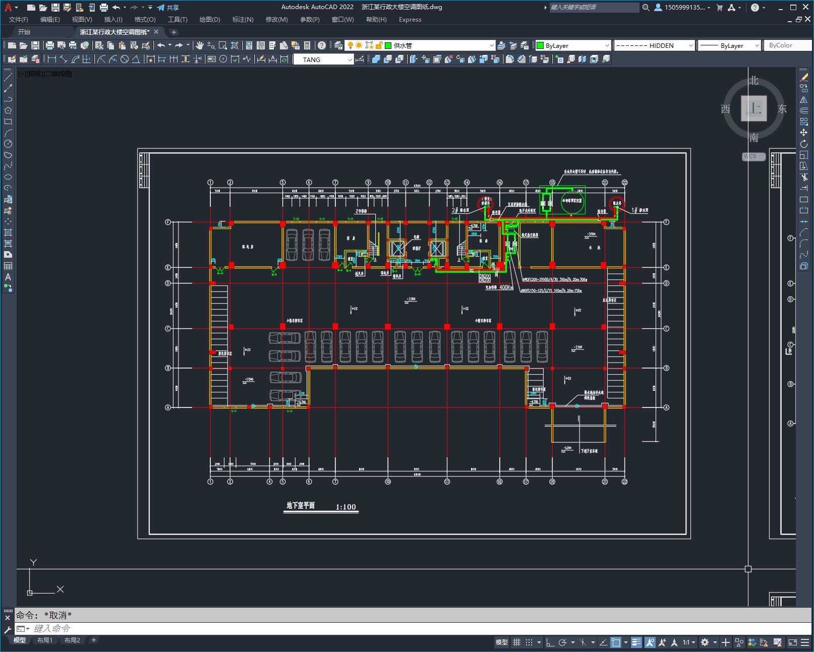Select the Polygon draw tool
The height and width of the screenshot is (652, 814).
tap(8, 110)
